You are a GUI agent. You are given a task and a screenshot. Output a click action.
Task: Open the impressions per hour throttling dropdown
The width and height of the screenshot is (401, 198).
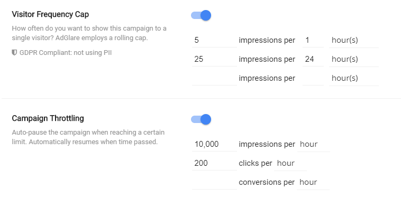pos(314,145)
